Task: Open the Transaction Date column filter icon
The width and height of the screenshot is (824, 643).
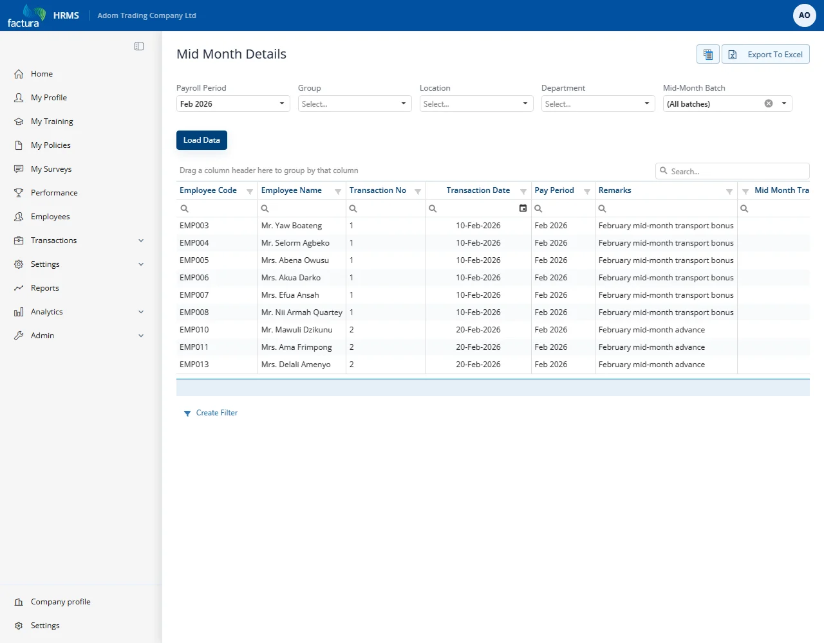Action: pos(523,192)
